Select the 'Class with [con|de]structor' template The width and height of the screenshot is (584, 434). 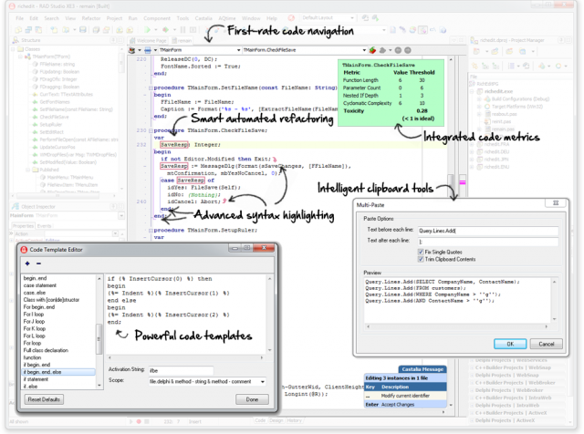click(51, 300)
